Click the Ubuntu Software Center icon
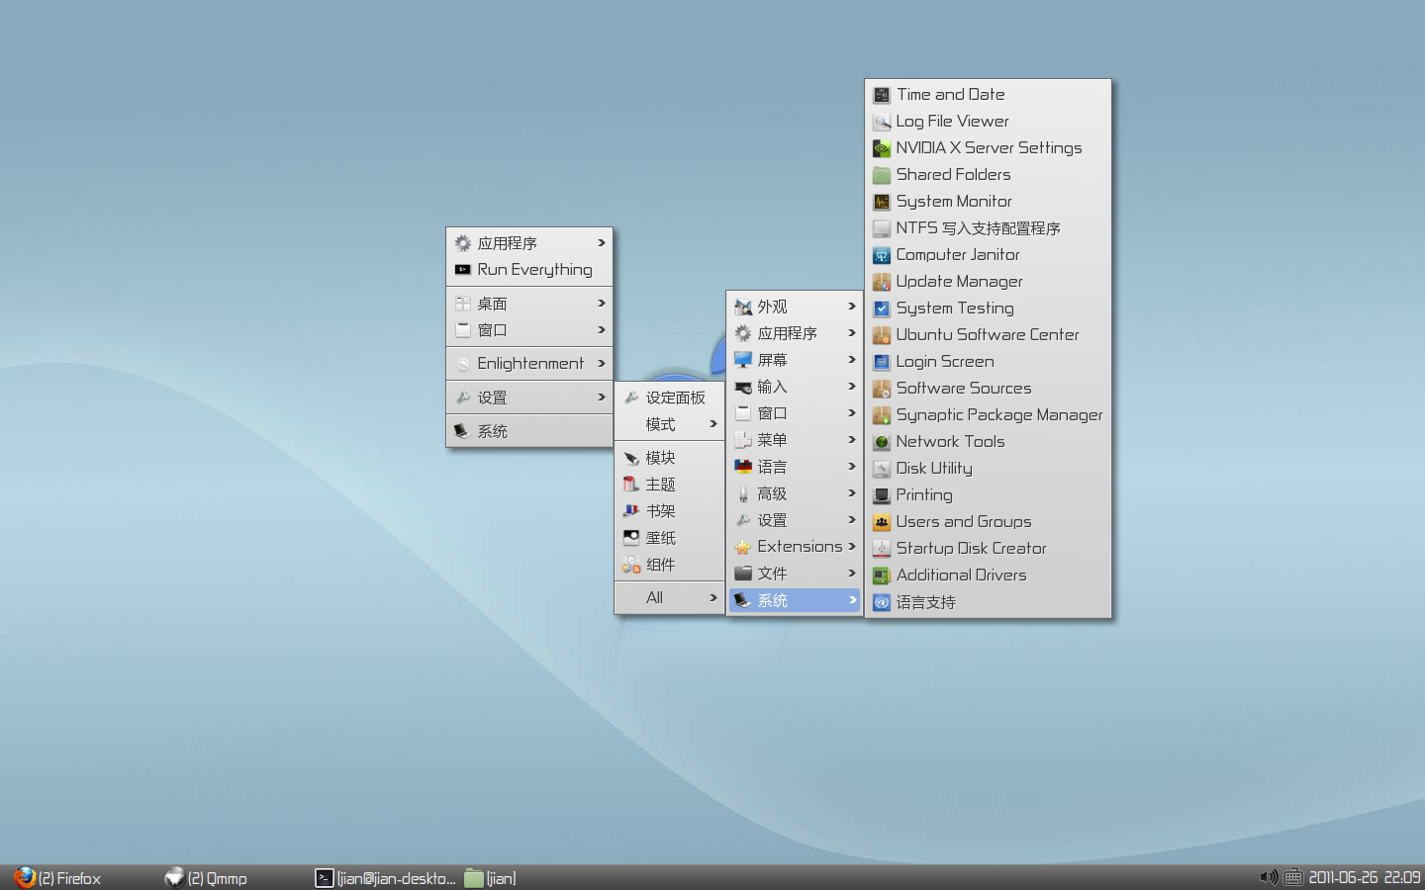Screen dimensions: 1425x890 tap(882, 335)
